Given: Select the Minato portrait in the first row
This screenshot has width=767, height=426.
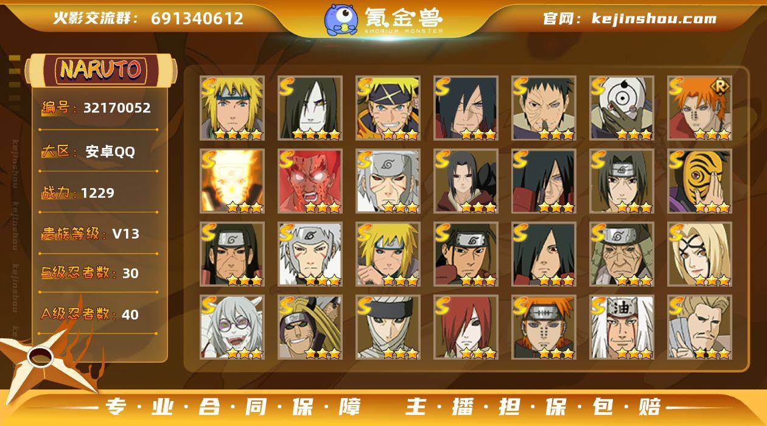Looking at the screenshot, I should coord(232,108).
